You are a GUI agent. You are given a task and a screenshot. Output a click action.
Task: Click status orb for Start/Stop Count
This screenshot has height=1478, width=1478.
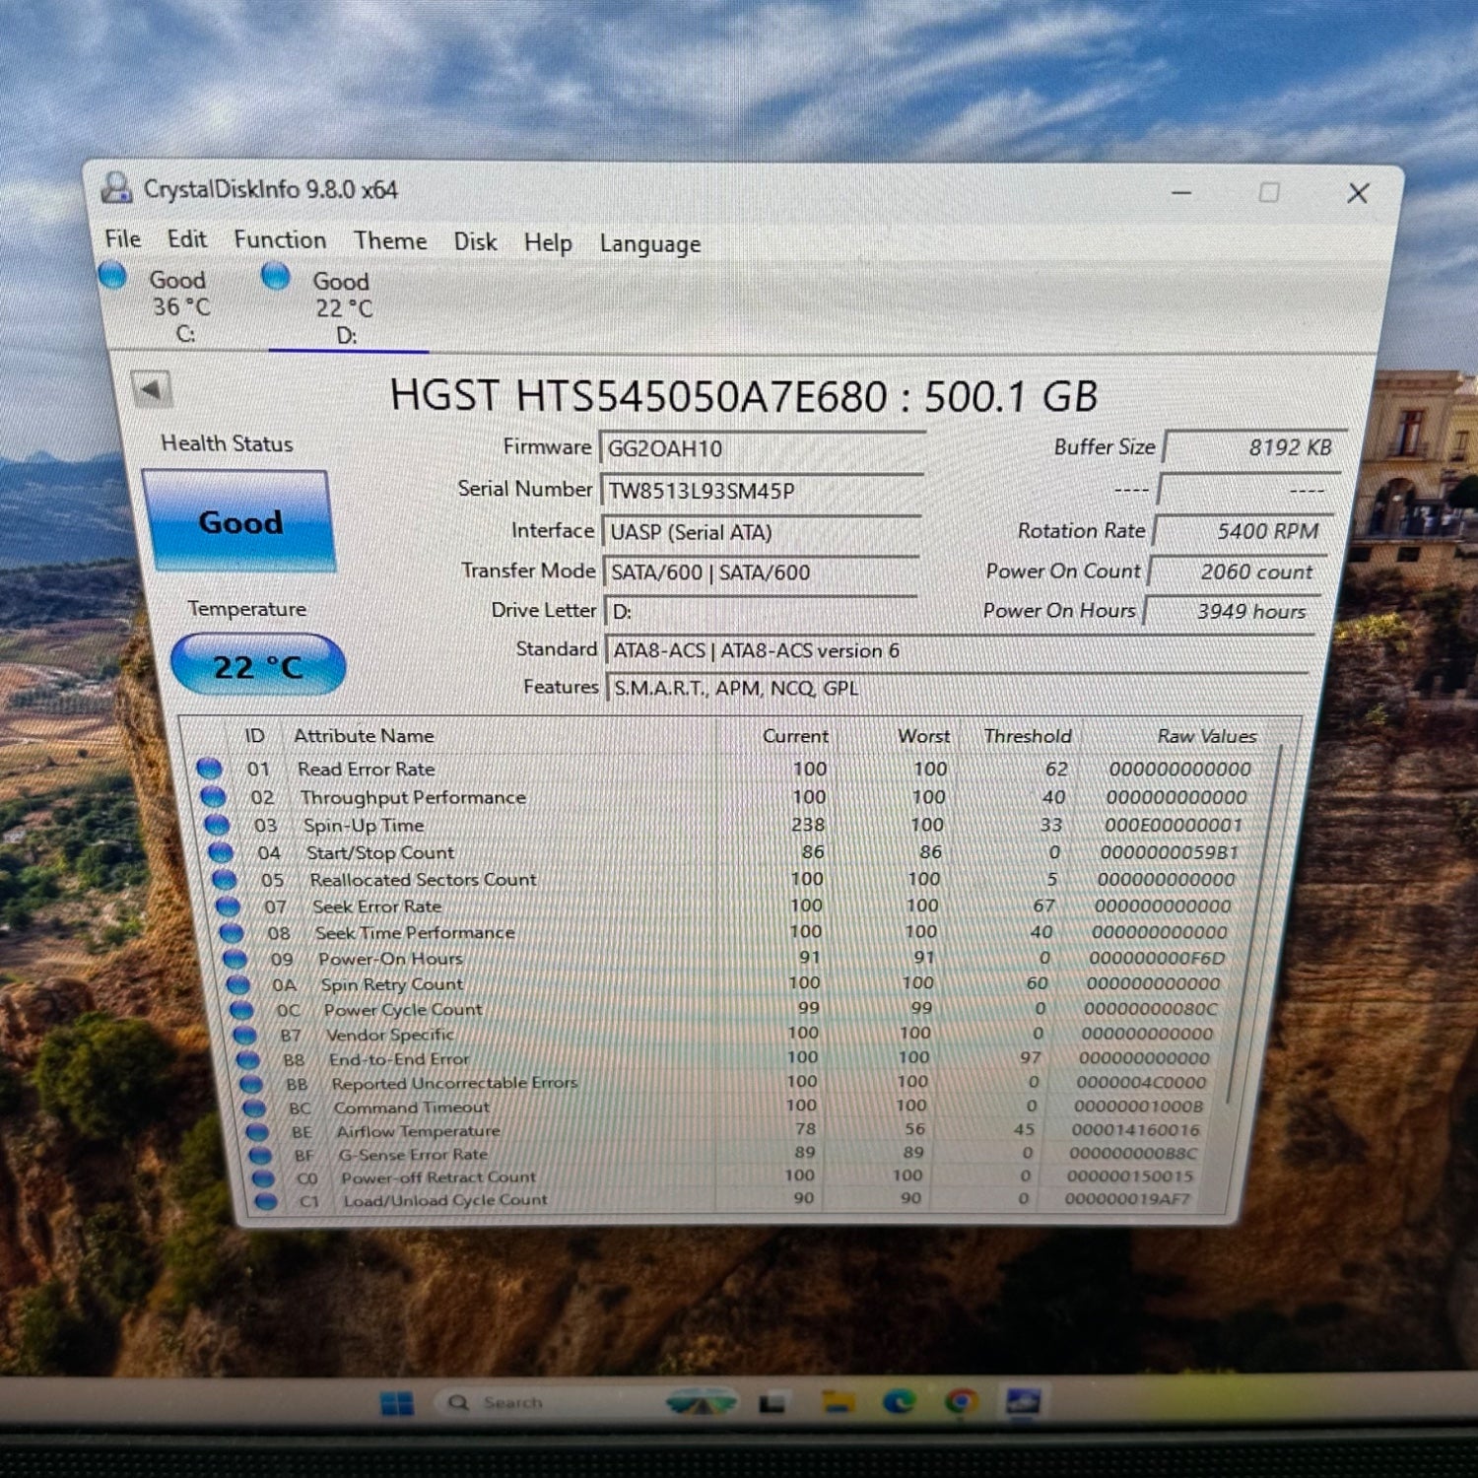(x=221, y=852)
